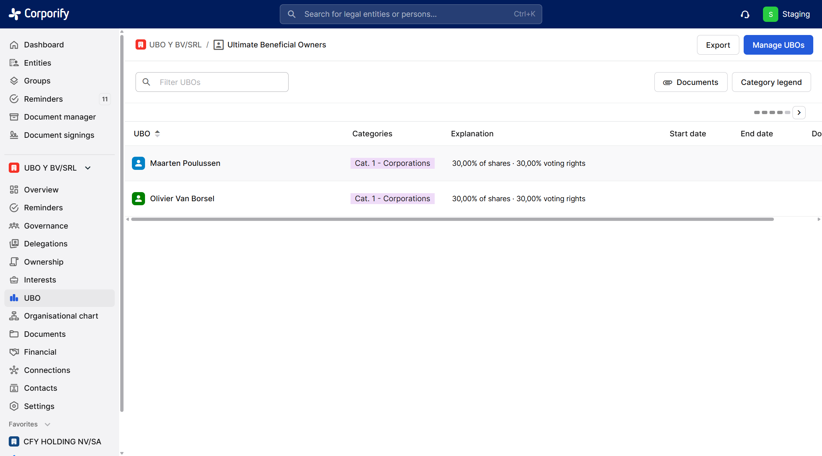Viewport: 822px width, 456px height.
Task: Focus the Filter UBOs input field
Action: [219, 82]
